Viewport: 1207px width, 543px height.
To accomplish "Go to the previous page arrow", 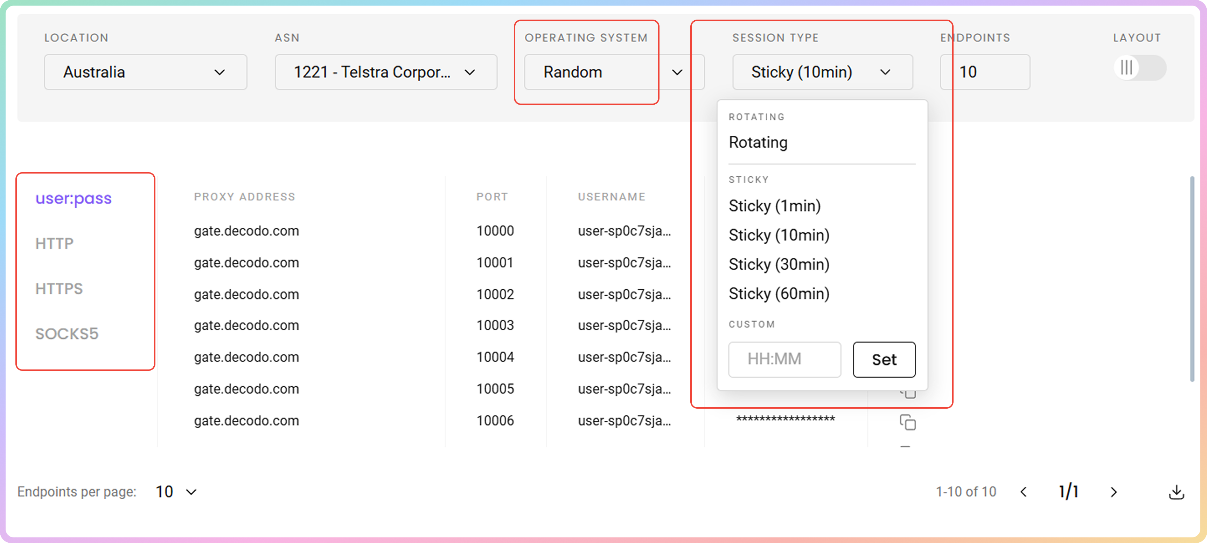I will pos(1024,492).
